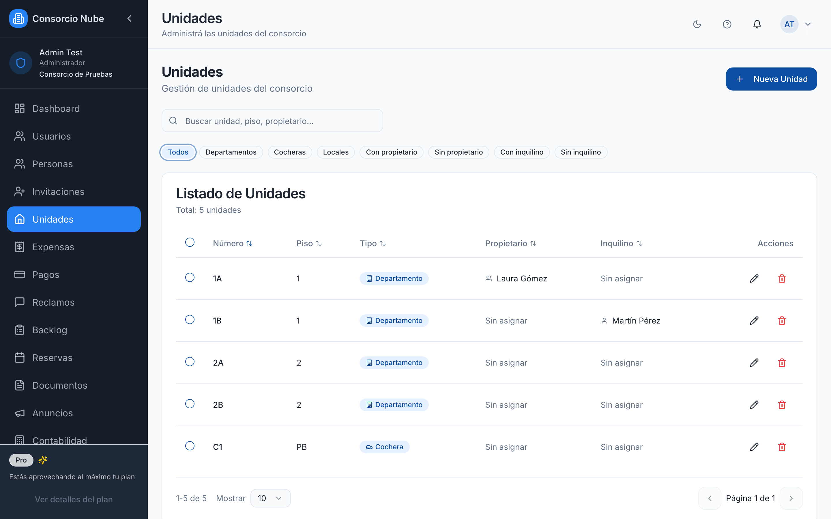Image resolution: width=831 pixels, height=519 pixels.
Task: Click the Laura Gómez owner cell
Action: click(516, 278)
